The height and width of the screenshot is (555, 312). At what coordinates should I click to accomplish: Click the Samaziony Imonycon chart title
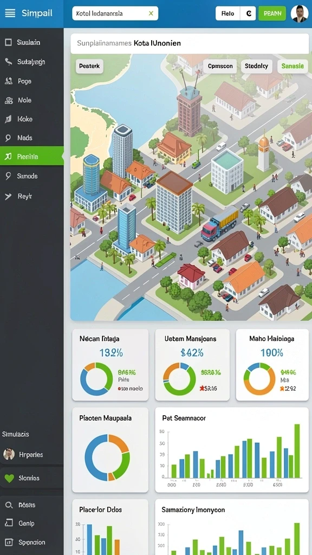coord(193,510)
